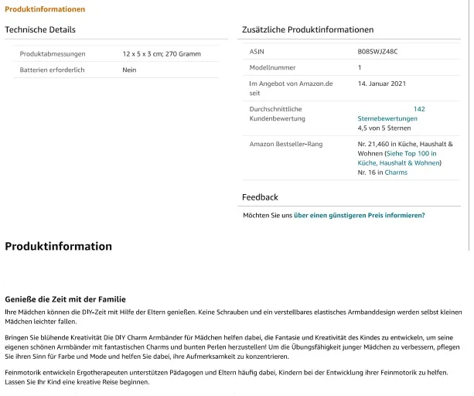
Task: Select the ASIN value B08SWJZ48C
Action: (x=377, y=52)
